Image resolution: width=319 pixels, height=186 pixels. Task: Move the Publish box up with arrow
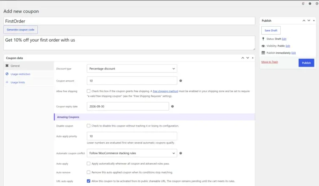pos(304,20)
